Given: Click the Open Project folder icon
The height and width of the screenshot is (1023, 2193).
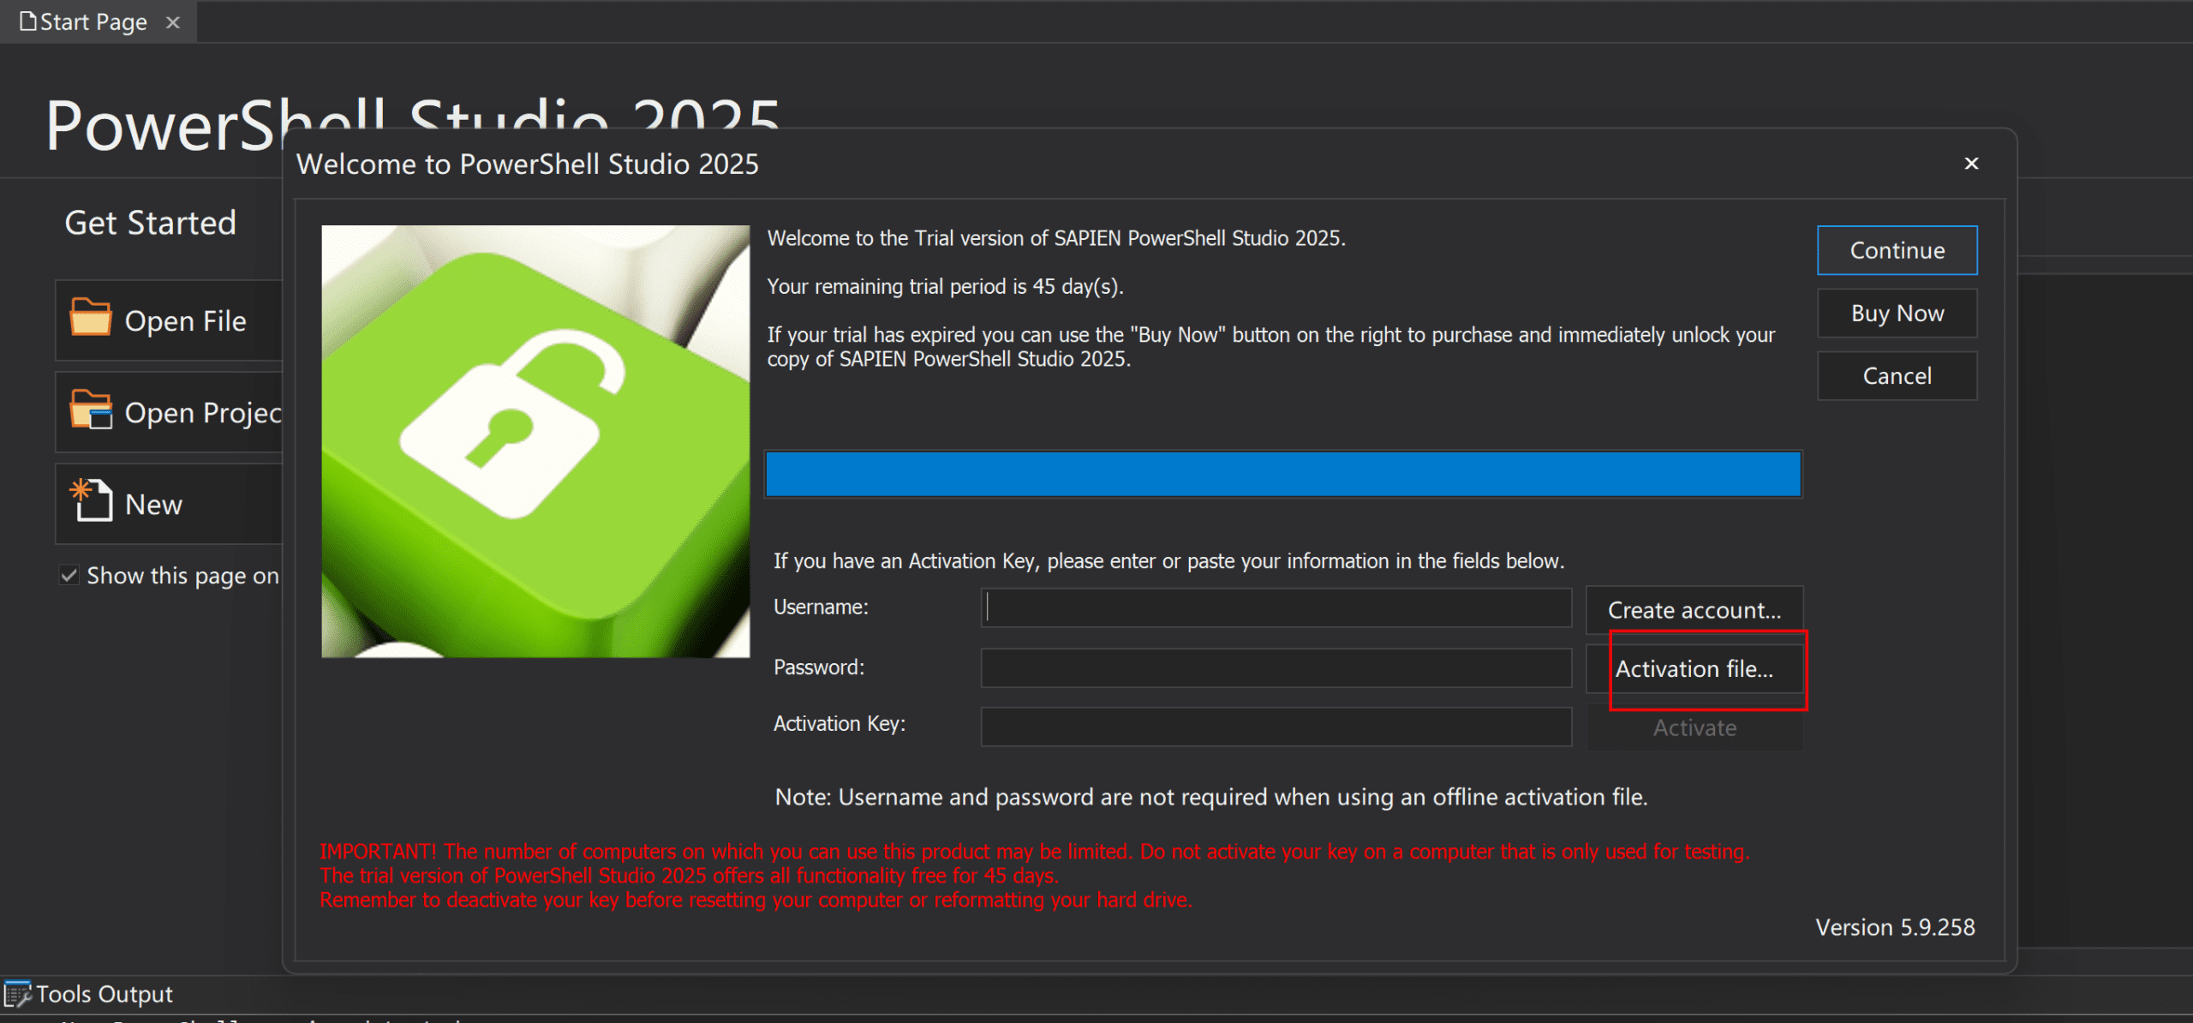Looking at the screenshot, I should tap(90, 410).
